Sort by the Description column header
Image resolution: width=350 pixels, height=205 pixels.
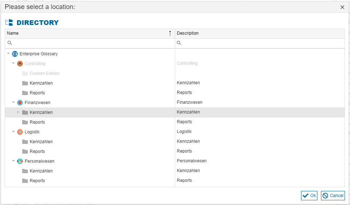click(x=259, y=33)
